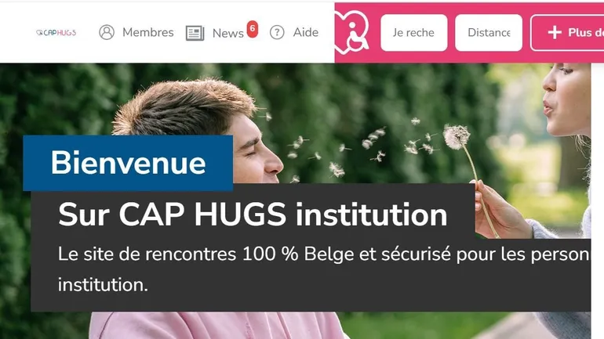The image size is (604, 339).
Task: Expand the Distance dropdown
Action: 489,33
